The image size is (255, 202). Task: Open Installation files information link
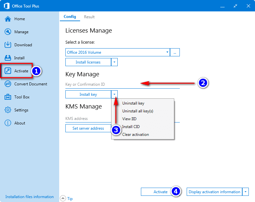29,197
